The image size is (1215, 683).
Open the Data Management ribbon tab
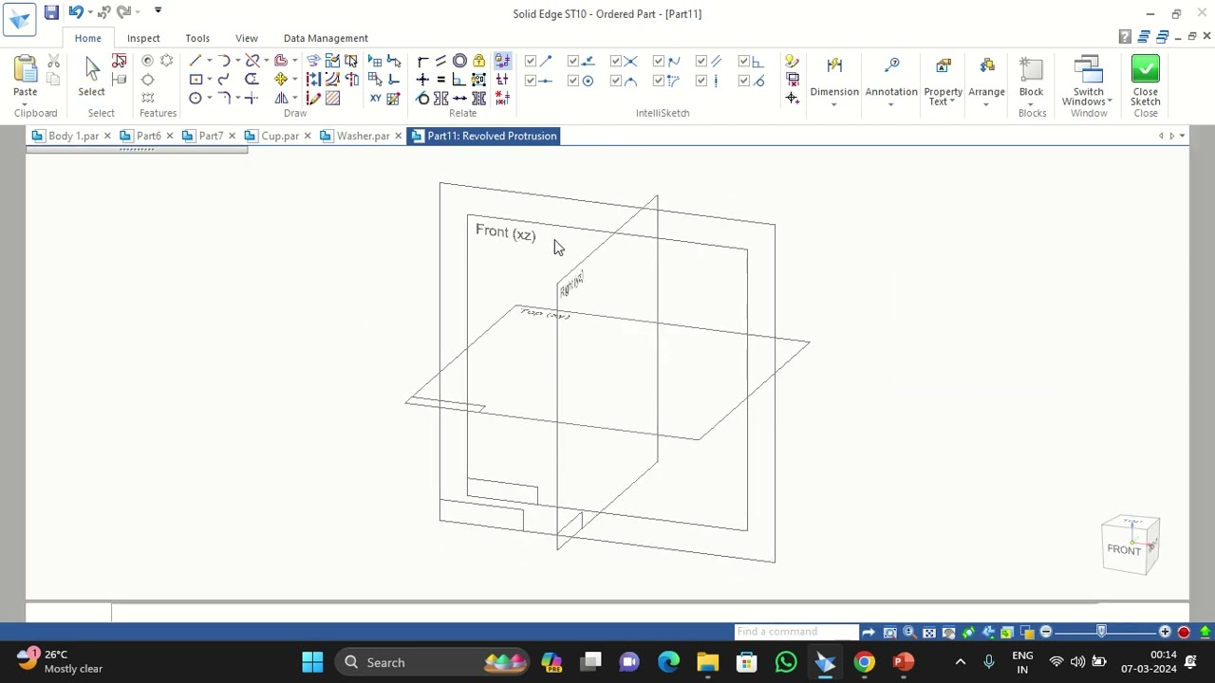point(326,38)
